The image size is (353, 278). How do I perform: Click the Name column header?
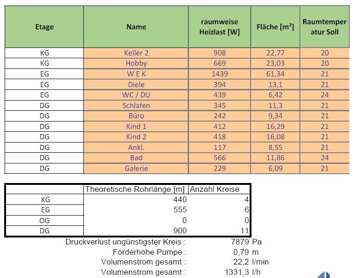coord(136,27)
